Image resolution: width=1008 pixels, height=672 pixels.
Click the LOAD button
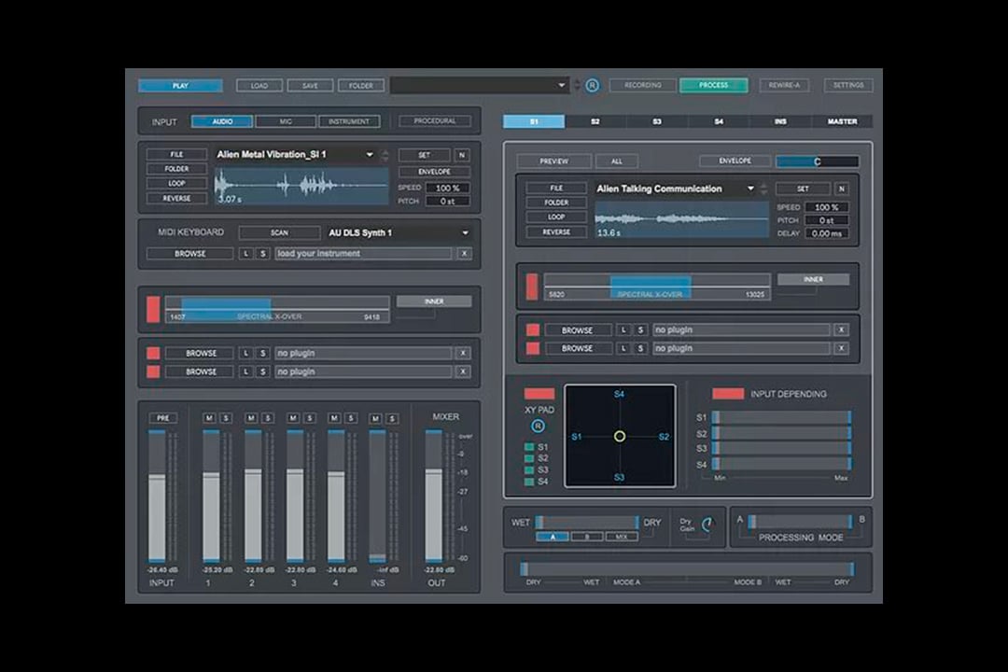[259, 86]
